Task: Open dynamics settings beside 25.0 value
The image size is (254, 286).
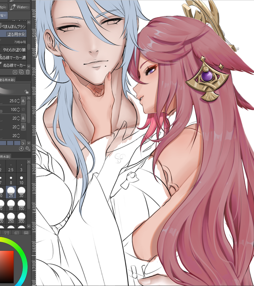Action: point(23,101)
